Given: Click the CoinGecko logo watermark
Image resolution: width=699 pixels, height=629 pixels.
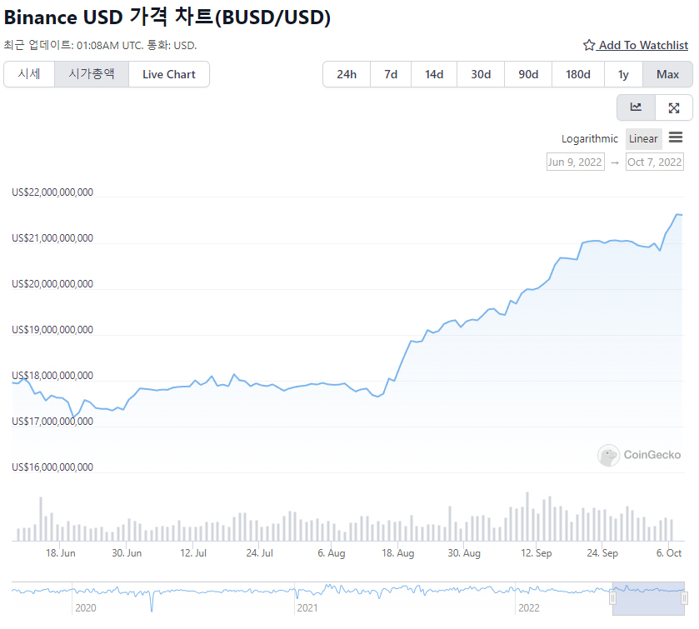Looking at the screenshot, I should (639, 455).
